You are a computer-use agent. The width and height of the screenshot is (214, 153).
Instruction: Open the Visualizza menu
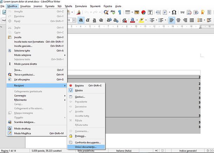pos(25,6)
